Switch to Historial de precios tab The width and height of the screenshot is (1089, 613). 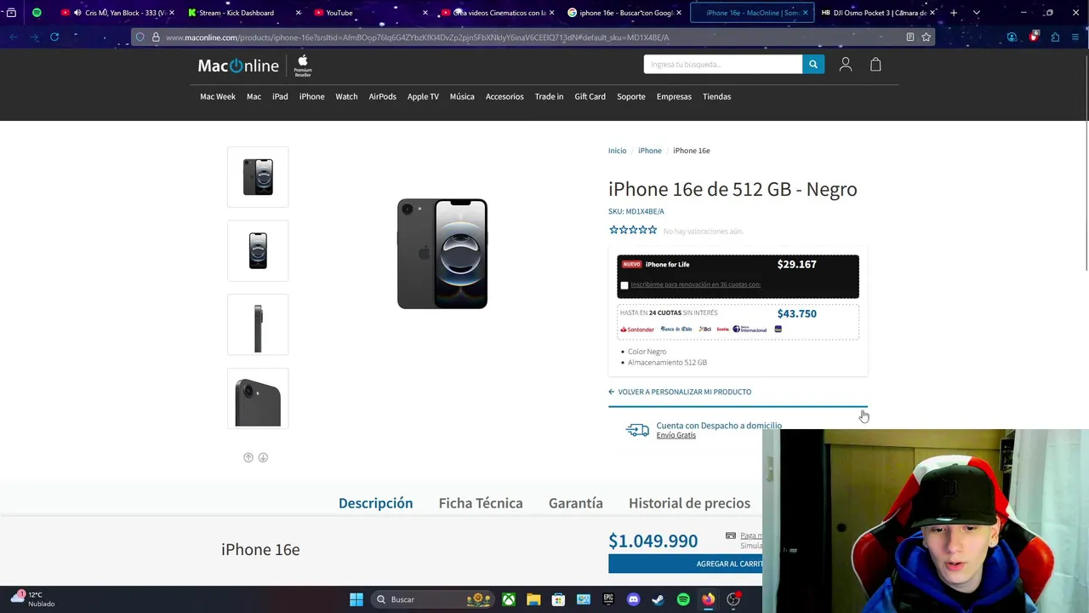click(x=689, y=503)
